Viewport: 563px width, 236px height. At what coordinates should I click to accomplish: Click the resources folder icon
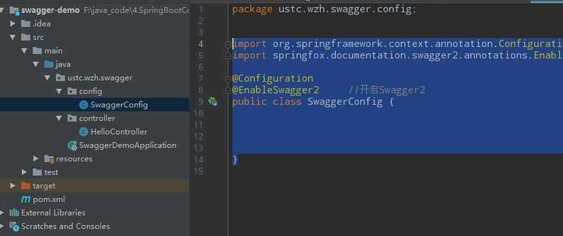(49, 159)
